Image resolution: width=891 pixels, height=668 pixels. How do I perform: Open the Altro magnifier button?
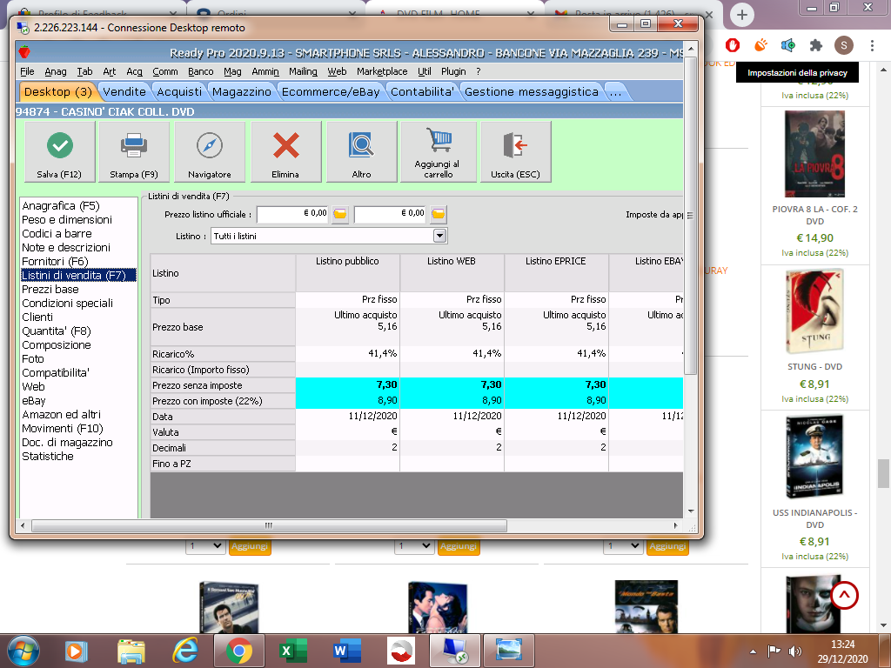[361, 151]
